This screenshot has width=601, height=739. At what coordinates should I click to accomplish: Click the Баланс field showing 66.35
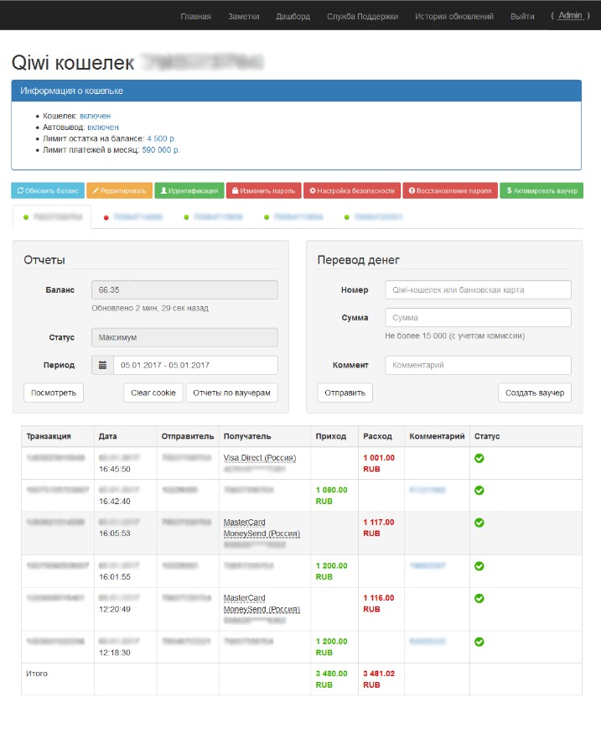pos(184,290)
